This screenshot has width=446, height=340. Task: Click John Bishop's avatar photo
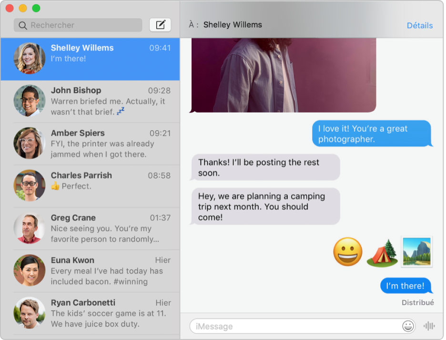pos(29,101)
